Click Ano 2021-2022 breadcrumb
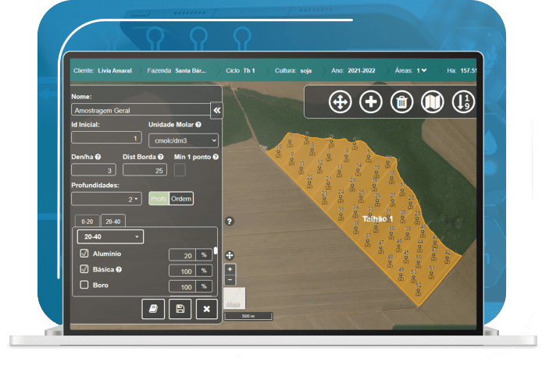542x380 pixels. coord(353,70)
